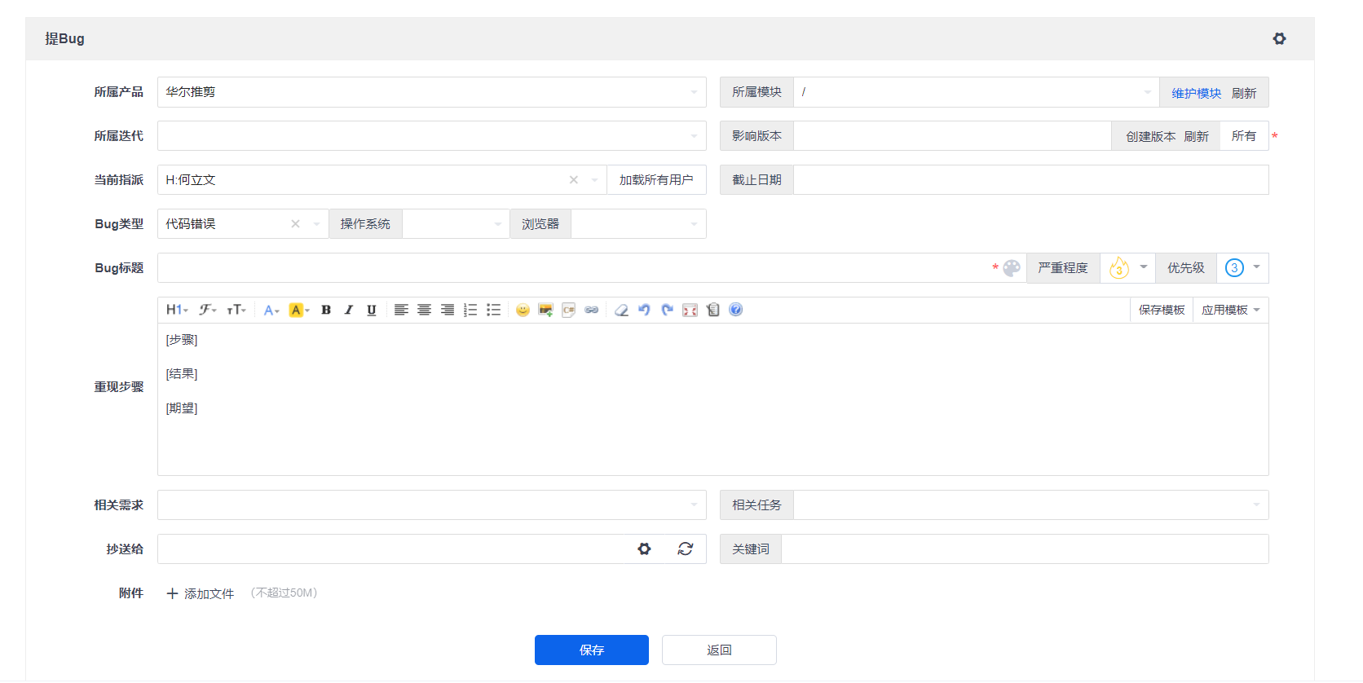Open the 严重程度 severity dropdown

1127,268
